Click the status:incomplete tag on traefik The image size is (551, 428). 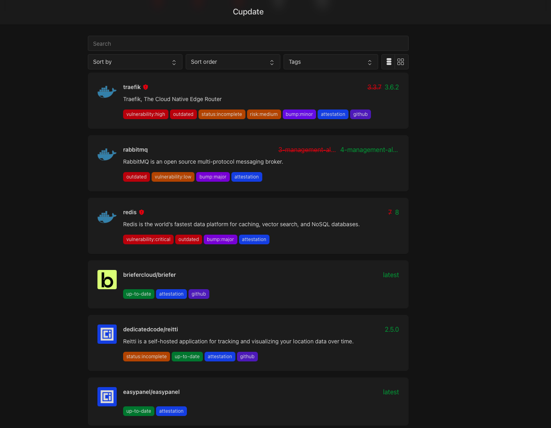point(222,114)
